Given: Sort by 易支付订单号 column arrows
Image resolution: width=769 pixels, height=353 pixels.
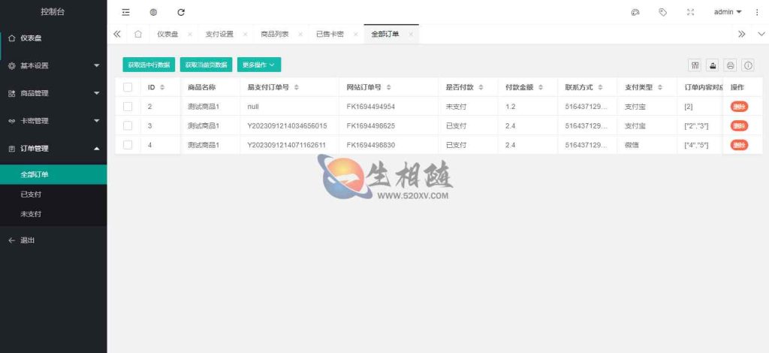Looking at the screenshot, I should [x=296, y=87].
